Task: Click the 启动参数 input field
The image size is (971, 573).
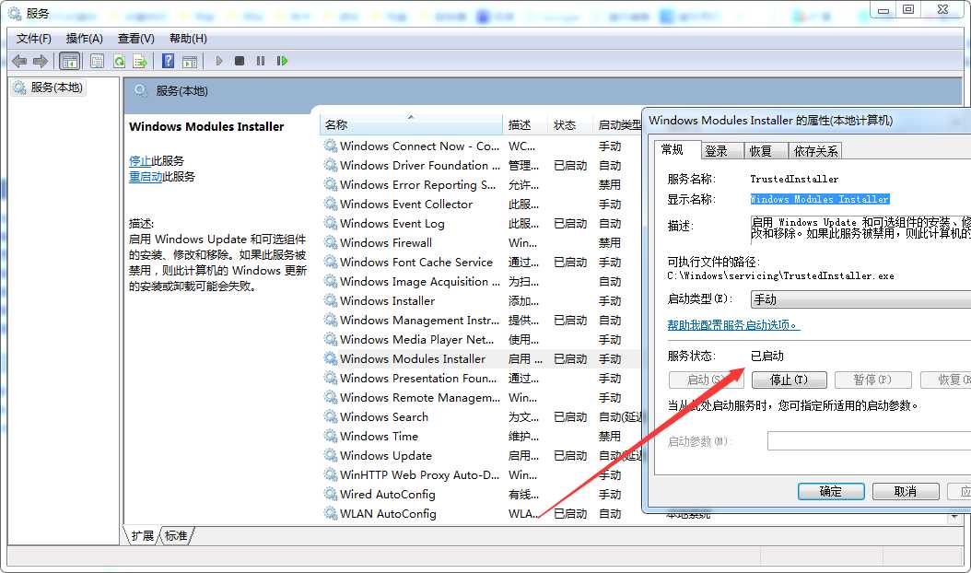Action: pyautogui.click(x=869, y=441)
